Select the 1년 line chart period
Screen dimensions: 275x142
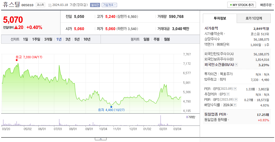tap(59, 39)
